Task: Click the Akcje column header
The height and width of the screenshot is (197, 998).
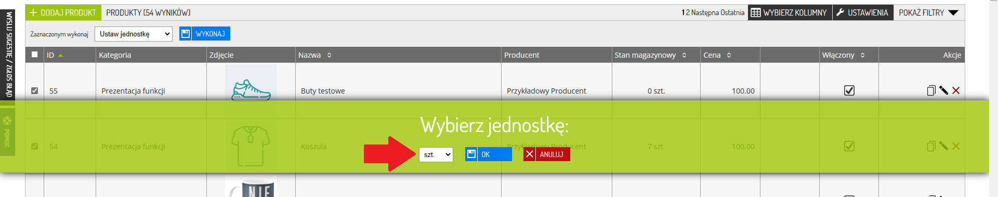Action: pyautogui.click(x=952, y=55)
